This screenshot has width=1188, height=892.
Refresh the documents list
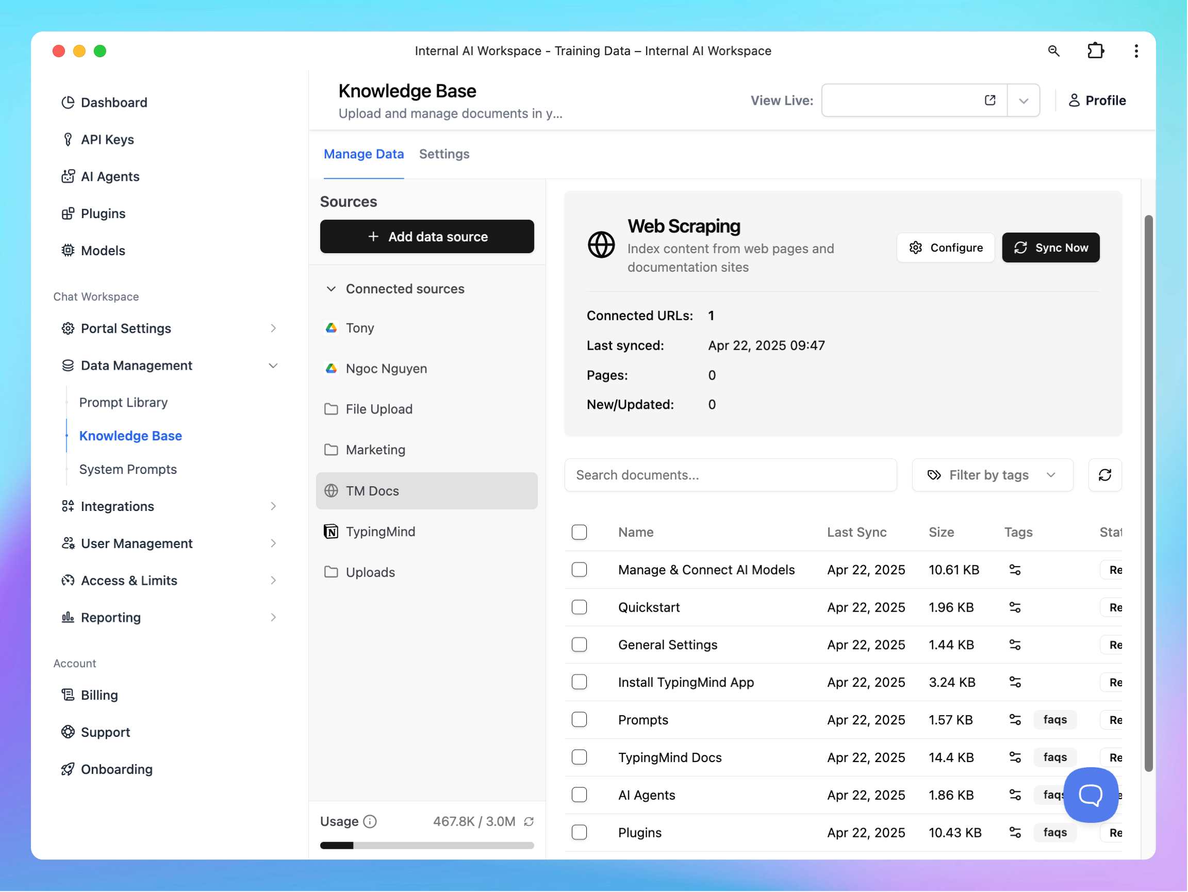click(1105, 475)
